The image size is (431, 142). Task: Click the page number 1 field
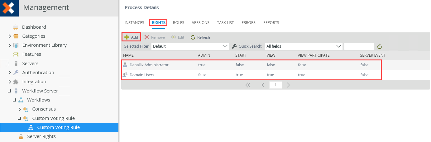click(x=275, y=85)
